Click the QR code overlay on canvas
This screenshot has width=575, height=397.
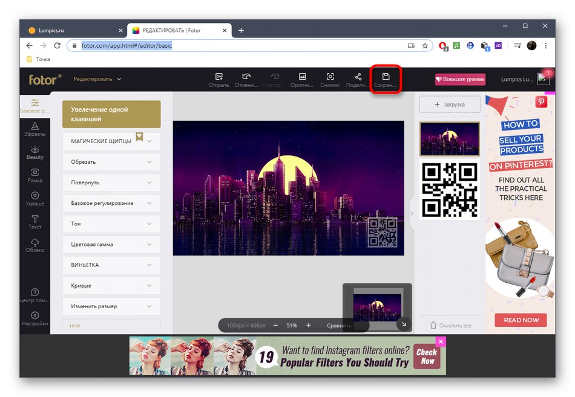point(382,233)
